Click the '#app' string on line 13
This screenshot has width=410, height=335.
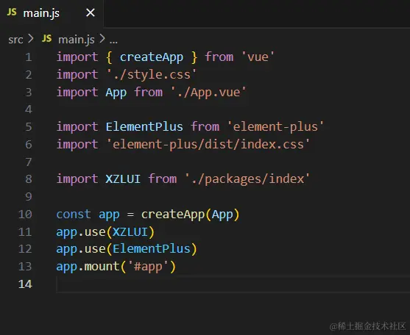[x=148, y=267]
